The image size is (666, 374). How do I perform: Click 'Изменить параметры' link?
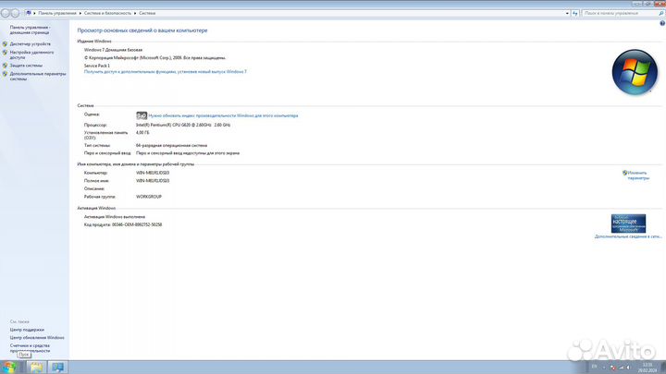(638, 175)
